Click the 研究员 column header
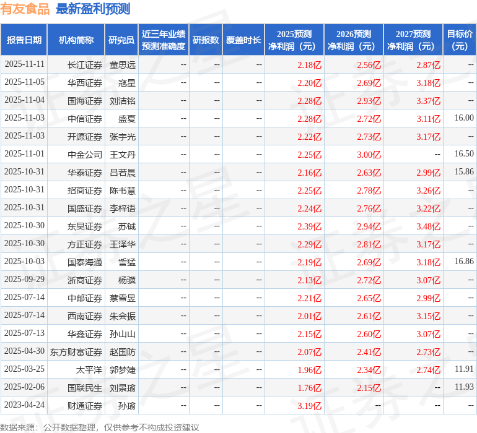 click(121, 40)
